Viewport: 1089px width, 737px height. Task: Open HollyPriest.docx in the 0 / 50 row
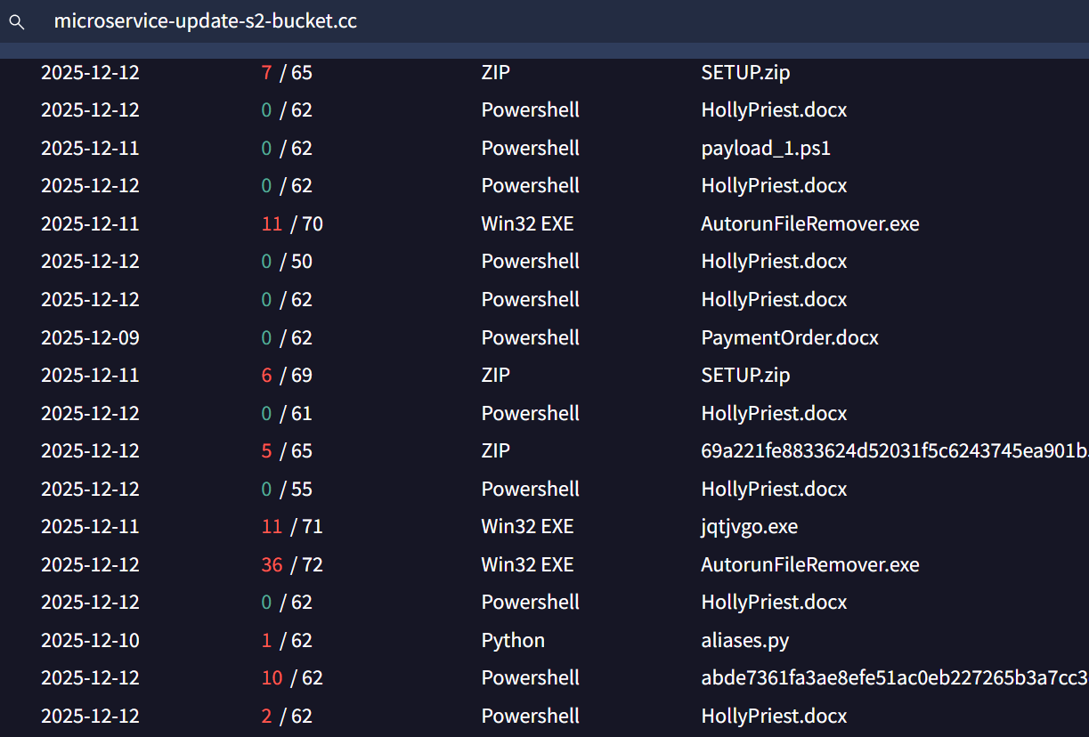click(774, 262)
